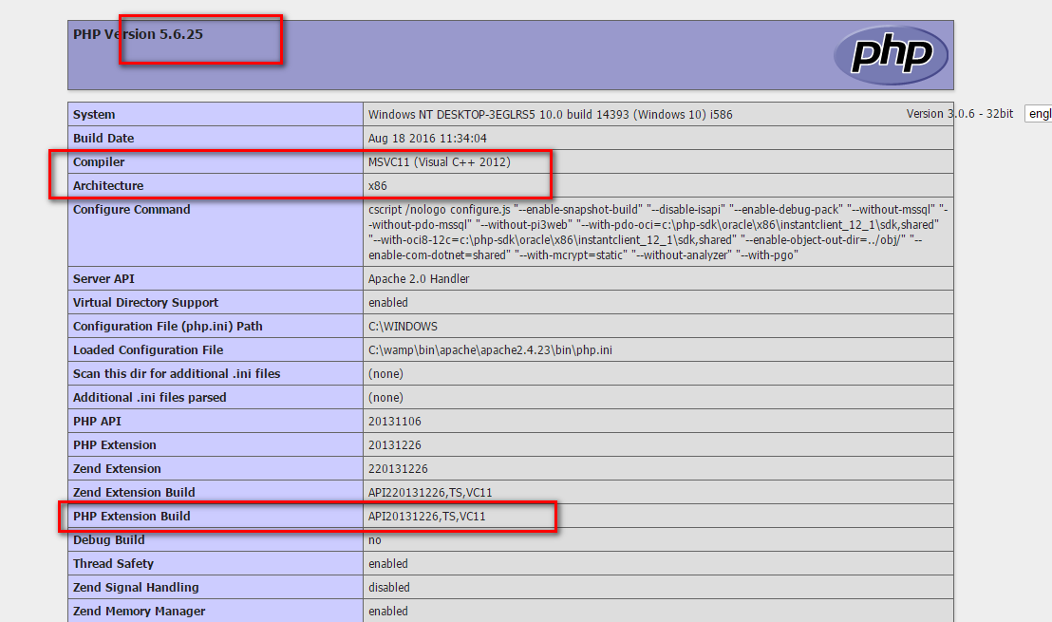Select the '220131226' Zend Extension value
The image size is (1052, 622).
[398, 469]
